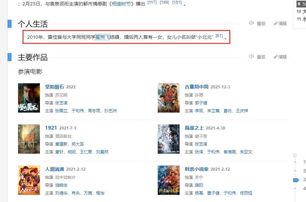
Task: Click the 编辑 pencil icon beside 个人生活
Action: tap(275, 23)
